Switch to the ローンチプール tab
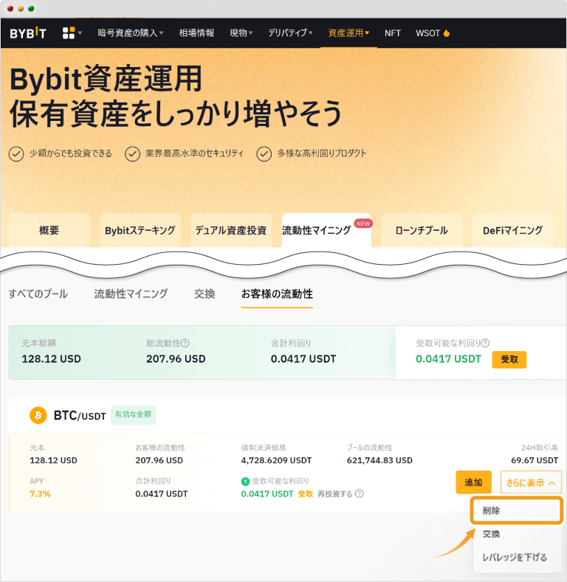The width and height of the screenshot is (567, 582). click(x=422, y=230)
